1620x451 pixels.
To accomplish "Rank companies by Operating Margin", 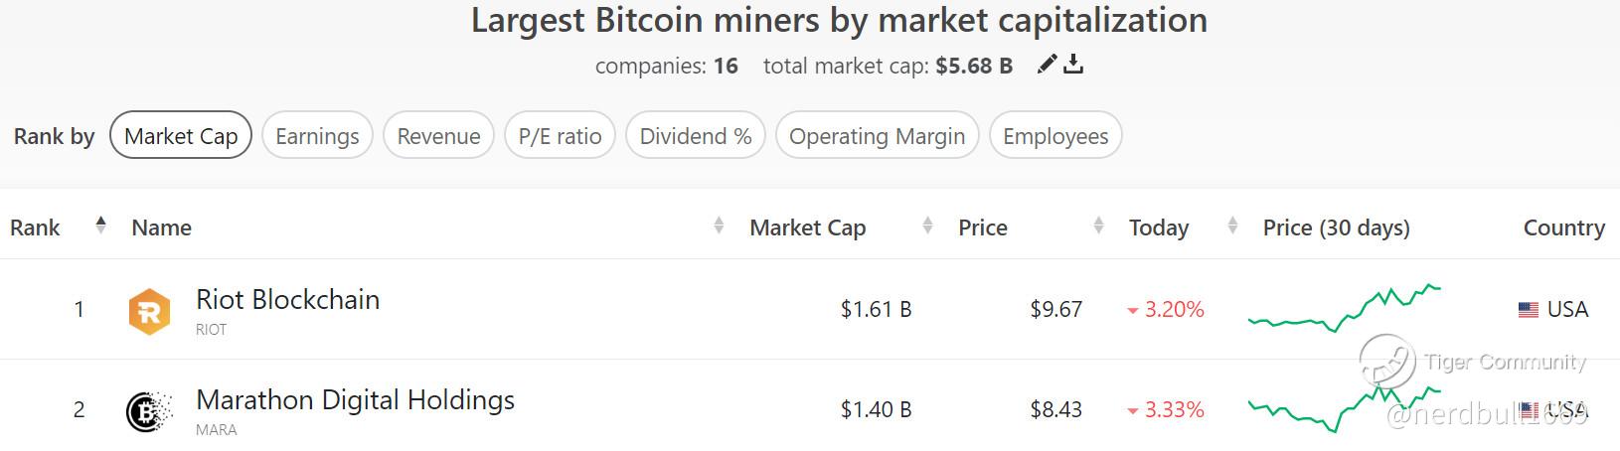I will [877, 136].
